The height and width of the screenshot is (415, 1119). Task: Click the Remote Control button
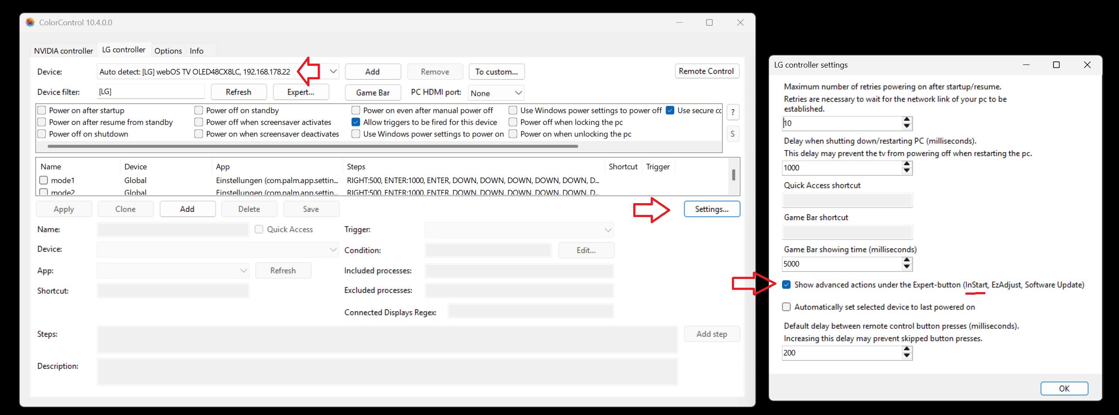[x=707, y=71]
